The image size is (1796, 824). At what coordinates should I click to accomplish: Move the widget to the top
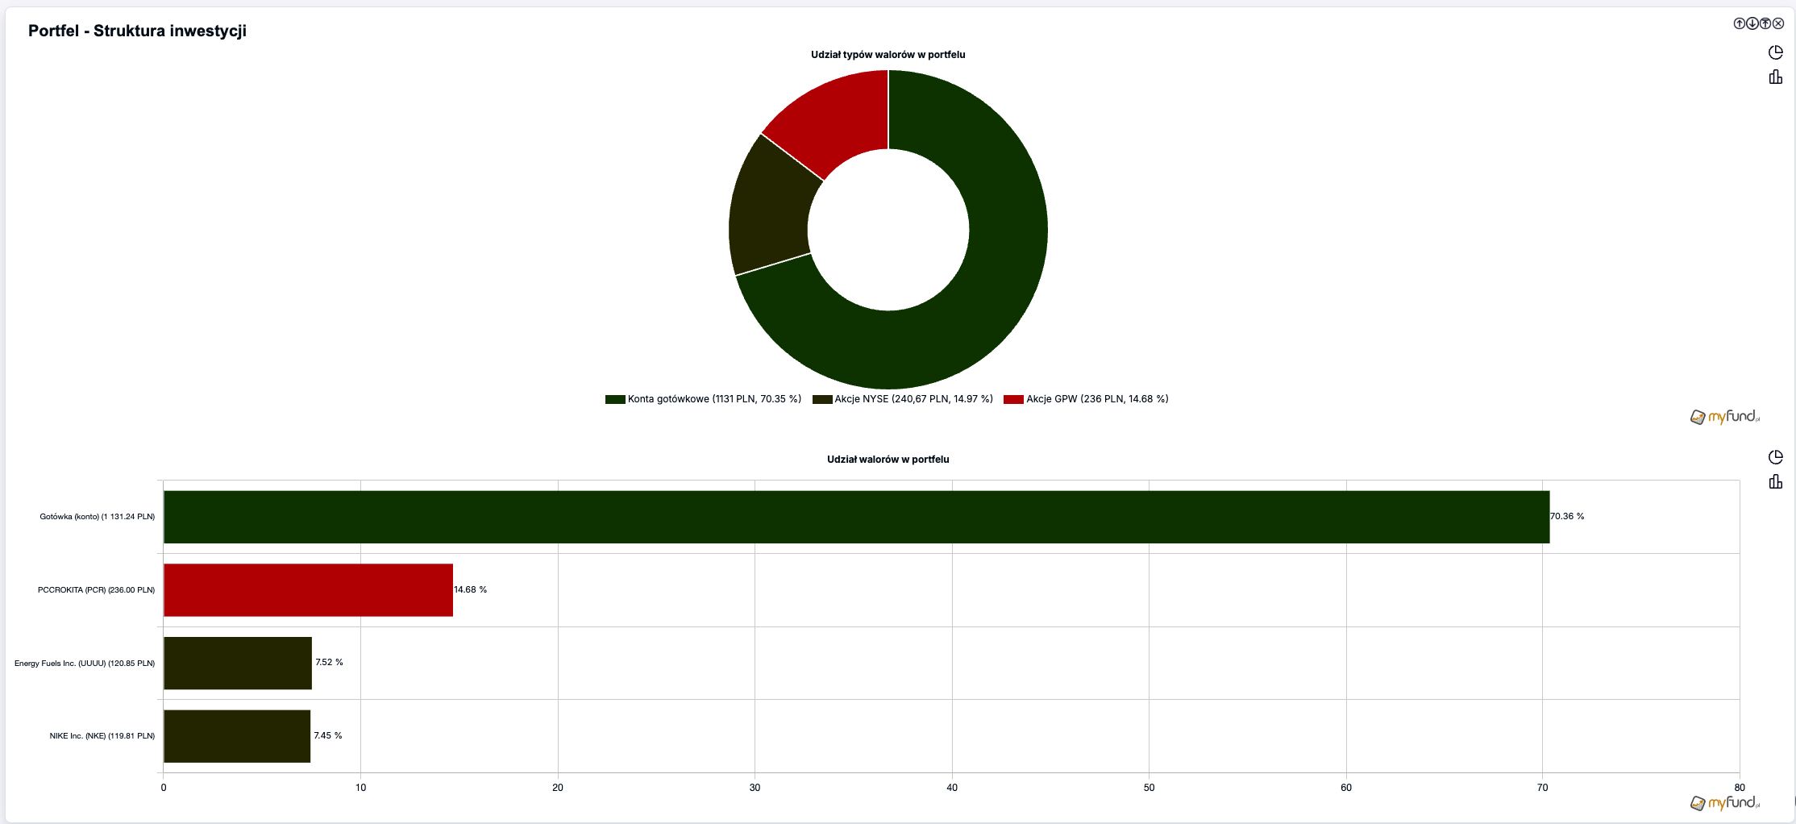(1765, 23)
